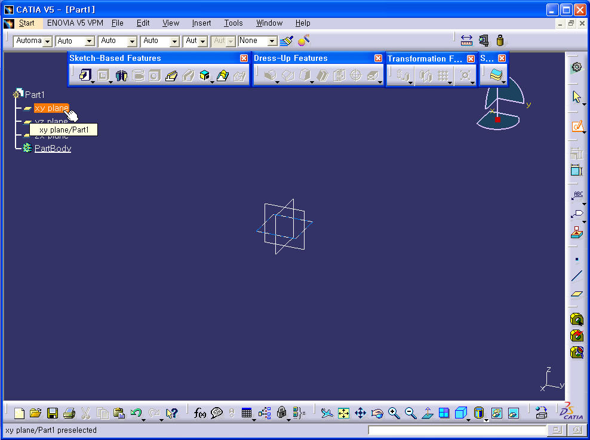Click the Measure Between icon

click(x=467, y=41)
